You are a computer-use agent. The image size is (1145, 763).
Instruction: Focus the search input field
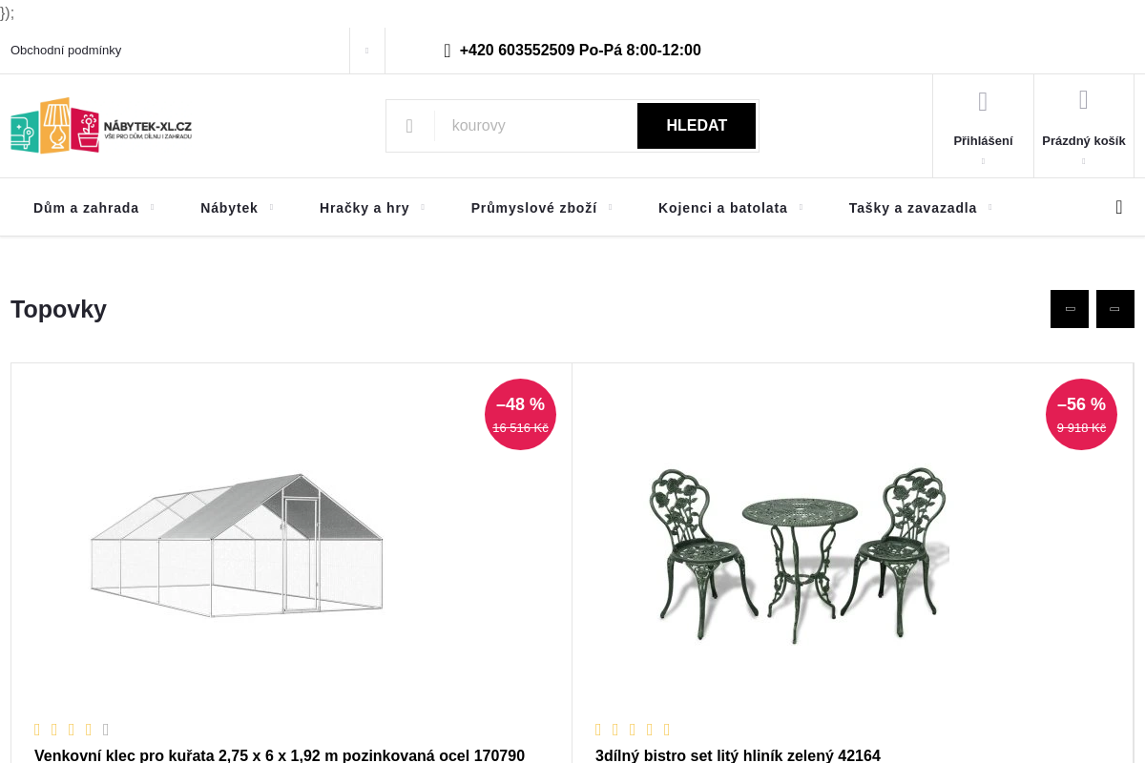534,126
